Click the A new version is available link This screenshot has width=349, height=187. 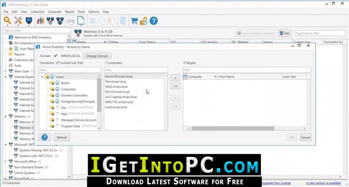pyautogui.click(x=323, y=183)
